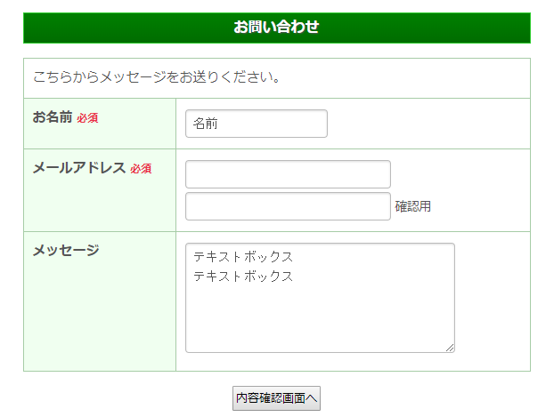554x417 pixels.
Task: Click the 確認用 text next to email
Action: tap(413, 206)
